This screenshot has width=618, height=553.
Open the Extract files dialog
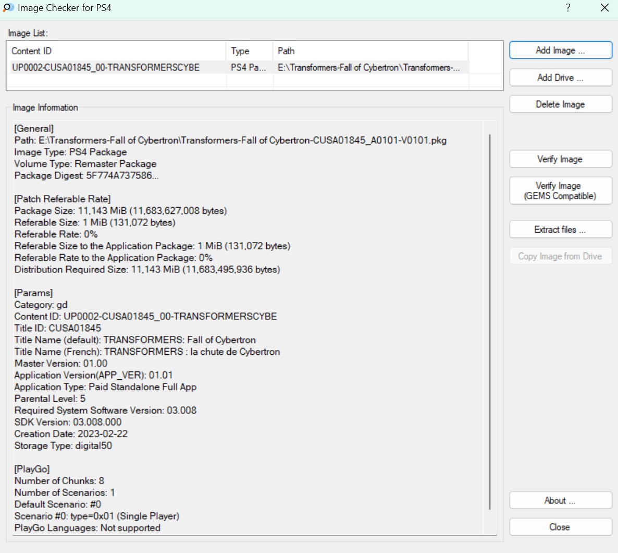[560, 230]
